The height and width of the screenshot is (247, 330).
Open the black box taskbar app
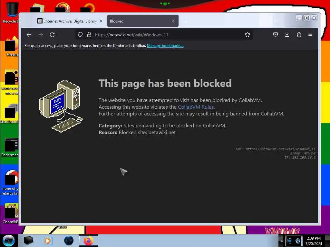pos(28,241)
